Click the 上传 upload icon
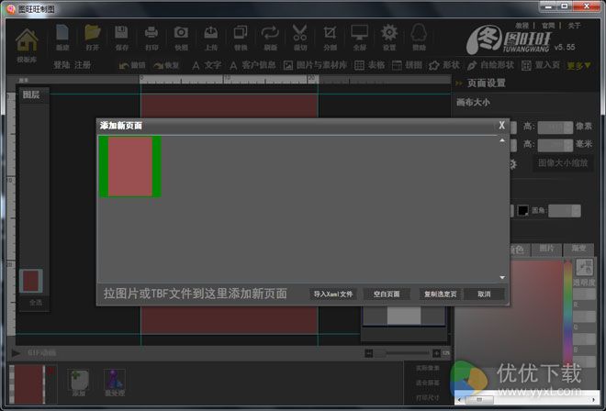The image size is (606, 411). pyautogui.click(x=211, y=36)
